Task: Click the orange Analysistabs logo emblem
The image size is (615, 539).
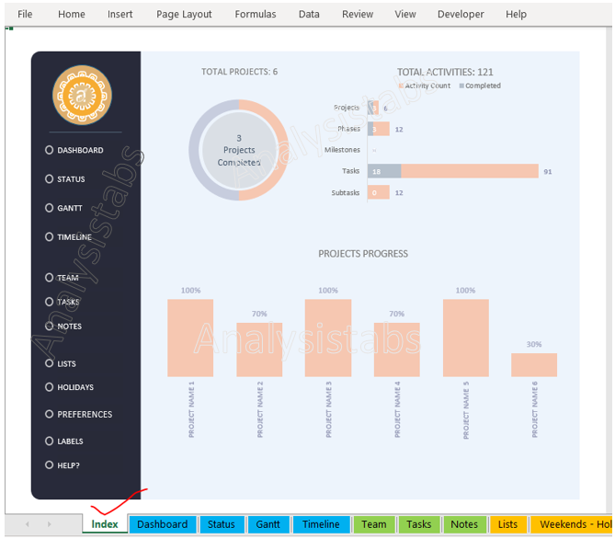Action: [x=85, y=97]
